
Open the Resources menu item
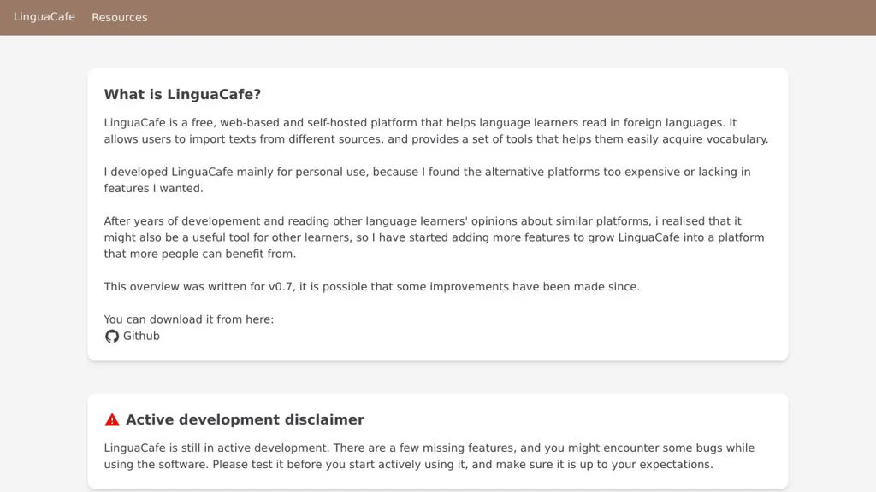tap(120, 17)
